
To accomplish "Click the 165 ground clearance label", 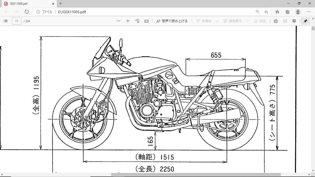I will (150, 141).
